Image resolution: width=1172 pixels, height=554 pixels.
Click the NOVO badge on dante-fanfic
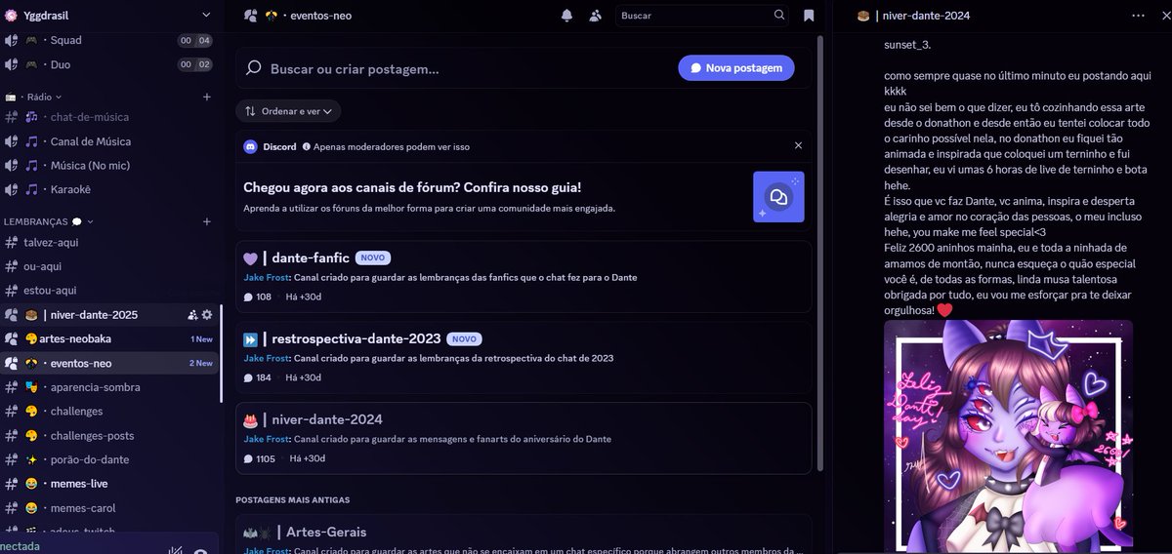[x=372, y=258]
